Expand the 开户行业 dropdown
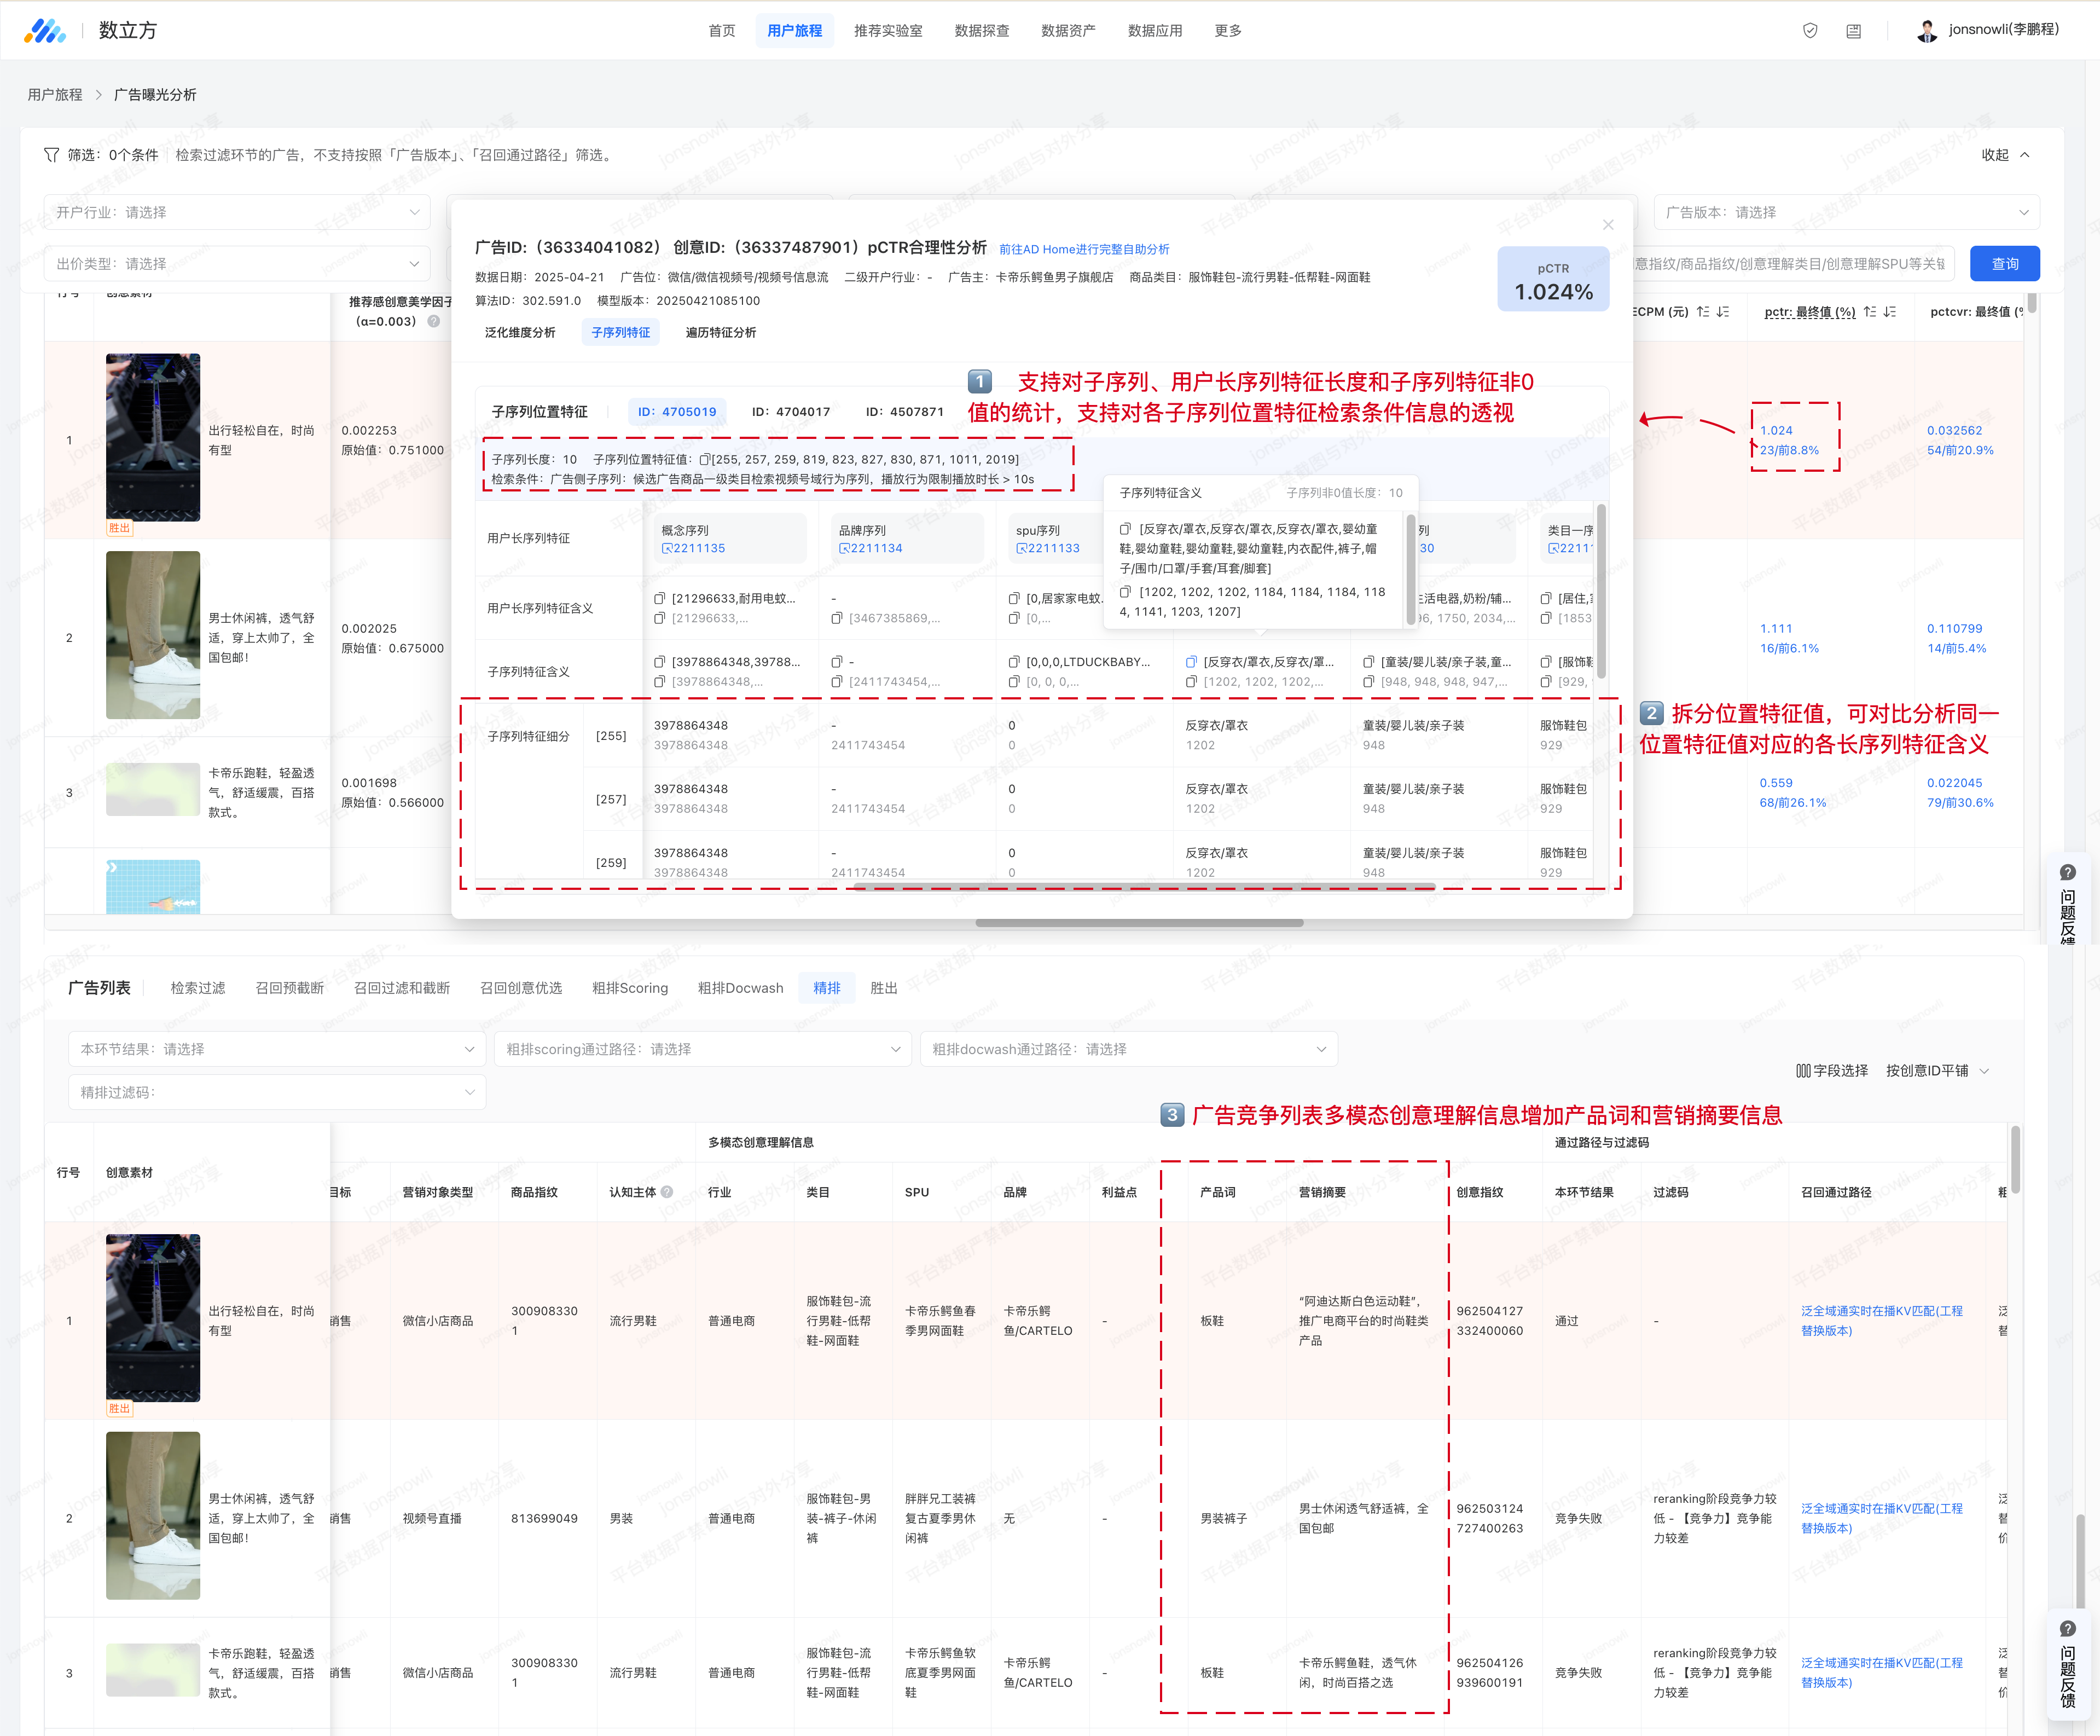 (x=237, y=212)
